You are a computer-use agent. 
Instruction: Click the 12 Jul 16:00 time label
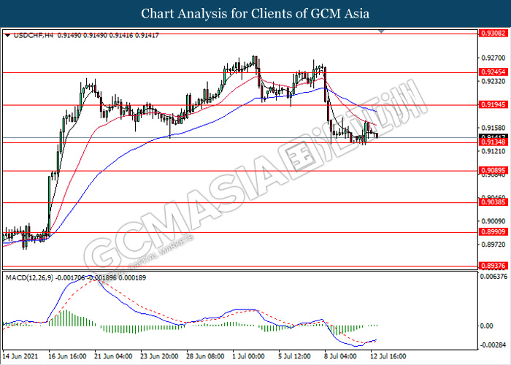[388, 356]
